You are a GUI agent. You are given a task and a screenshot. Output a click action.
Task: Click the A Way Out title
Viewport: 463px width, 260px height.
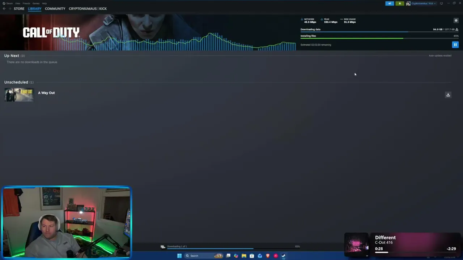pyautogui.click(x=46, y=93)
